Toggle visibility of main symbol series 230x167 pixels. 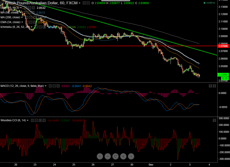pyautogui.click(x=84, y=3)
